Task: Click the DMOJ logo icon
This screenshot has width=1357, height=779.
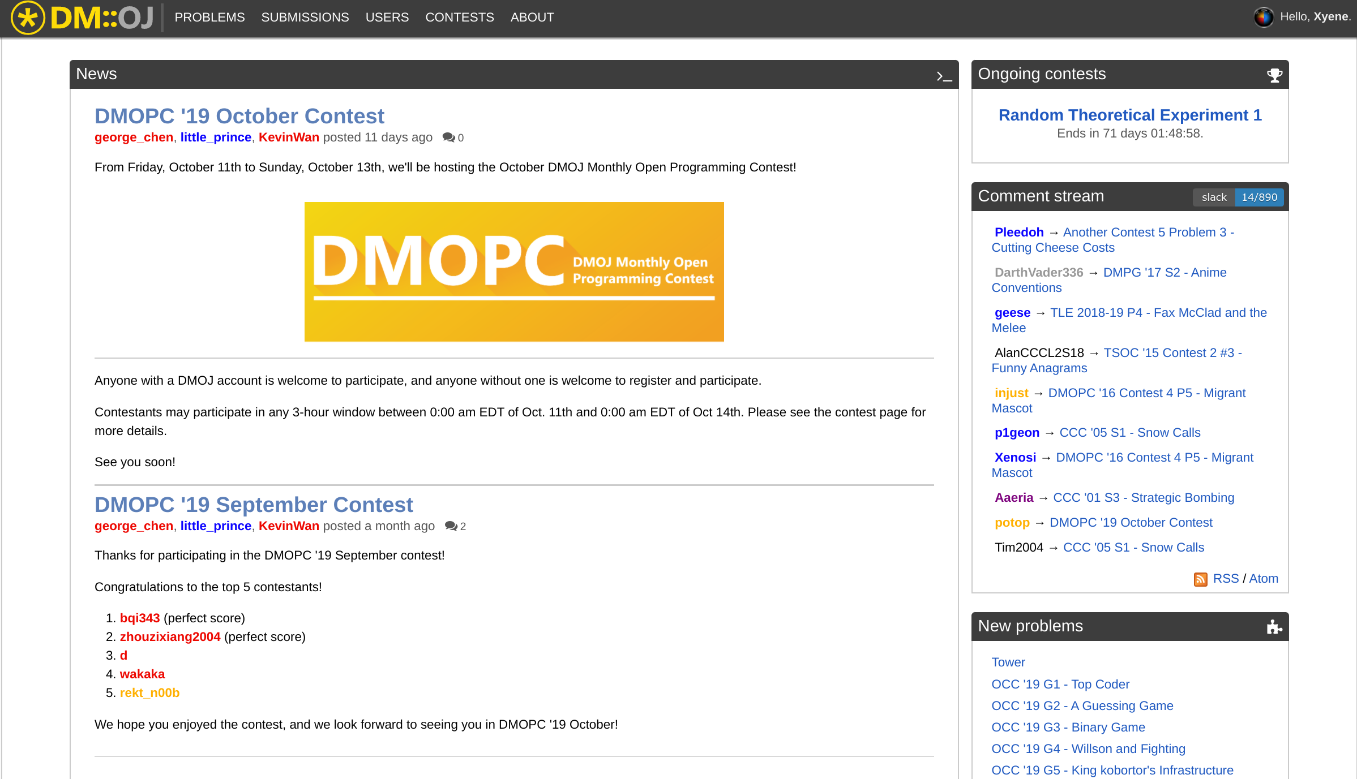Action: pos(28,18)
